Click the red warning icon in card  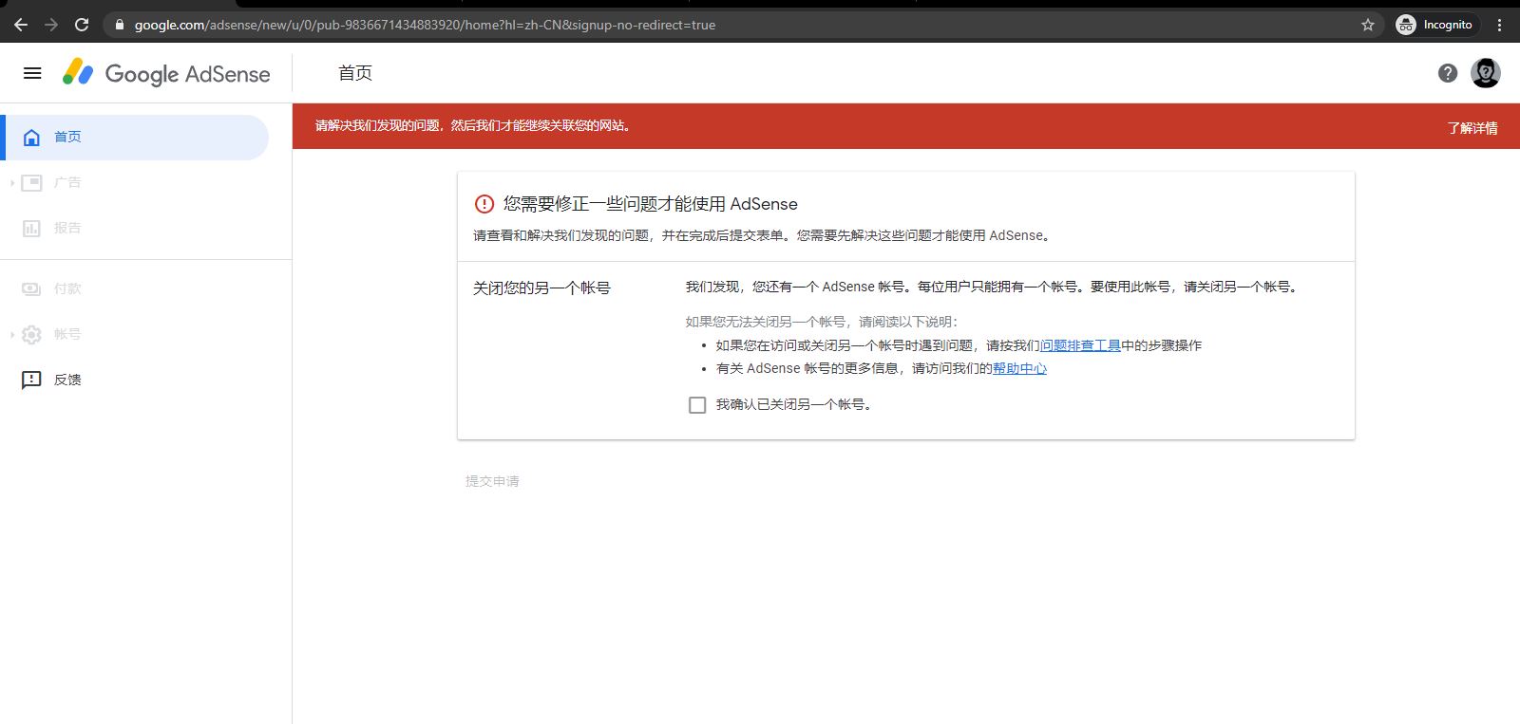coord(484,204)
